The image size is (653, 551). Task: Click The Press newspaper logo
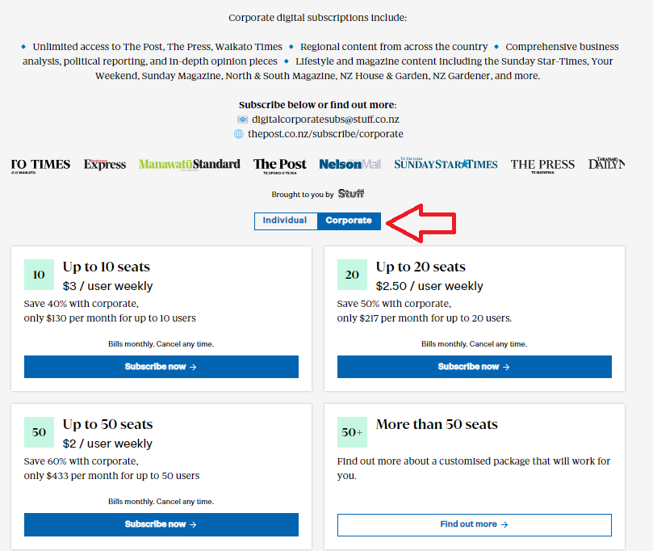coord(542,166)
